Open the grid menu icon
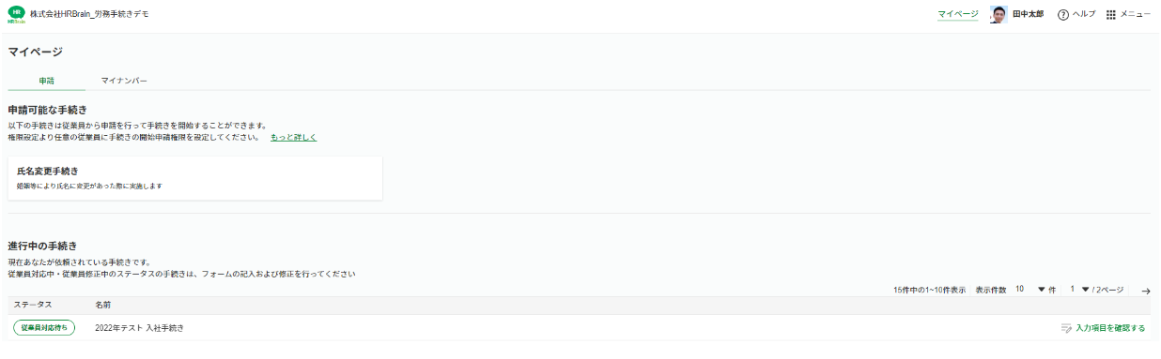The width and height of the screenshot is (1161, 359). [1111, 15]
